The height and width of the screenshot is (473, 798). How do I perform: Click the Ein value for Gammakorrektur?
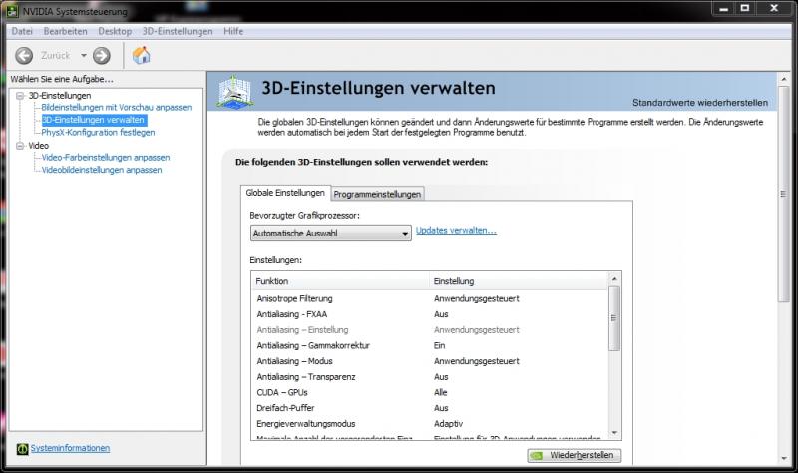(439, 345)
